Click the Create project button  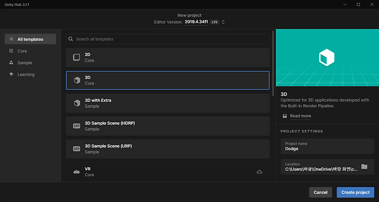355,192
